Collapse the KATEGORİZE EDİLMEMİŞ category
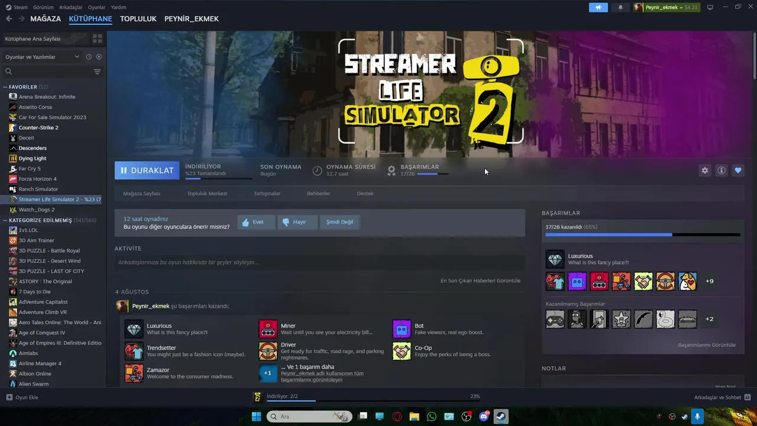 [x=5, y=220]
